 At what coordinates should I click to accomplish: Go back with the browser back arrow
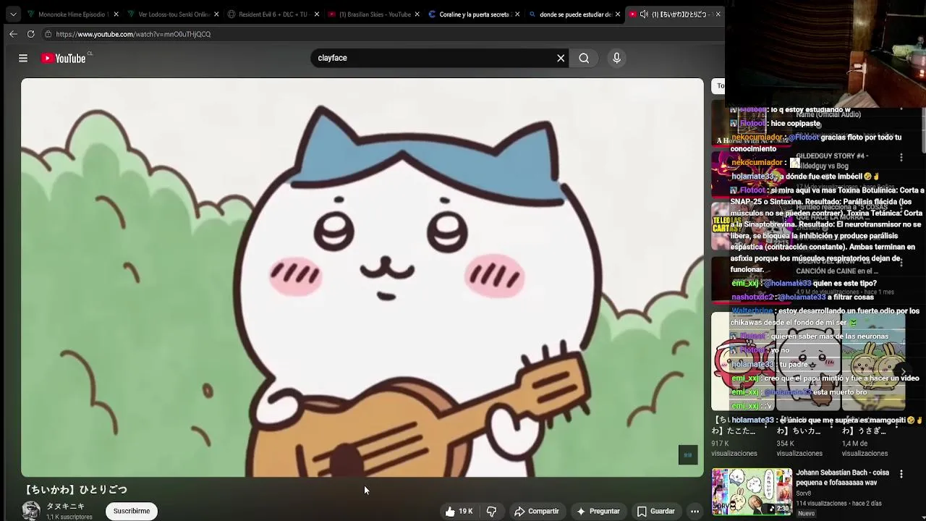[13, 34]
